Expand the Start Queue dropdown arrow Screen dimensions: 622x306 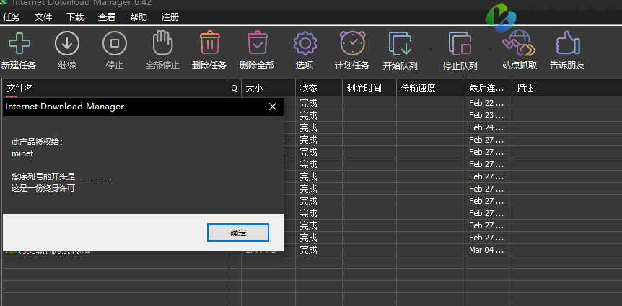click(430, 50)
